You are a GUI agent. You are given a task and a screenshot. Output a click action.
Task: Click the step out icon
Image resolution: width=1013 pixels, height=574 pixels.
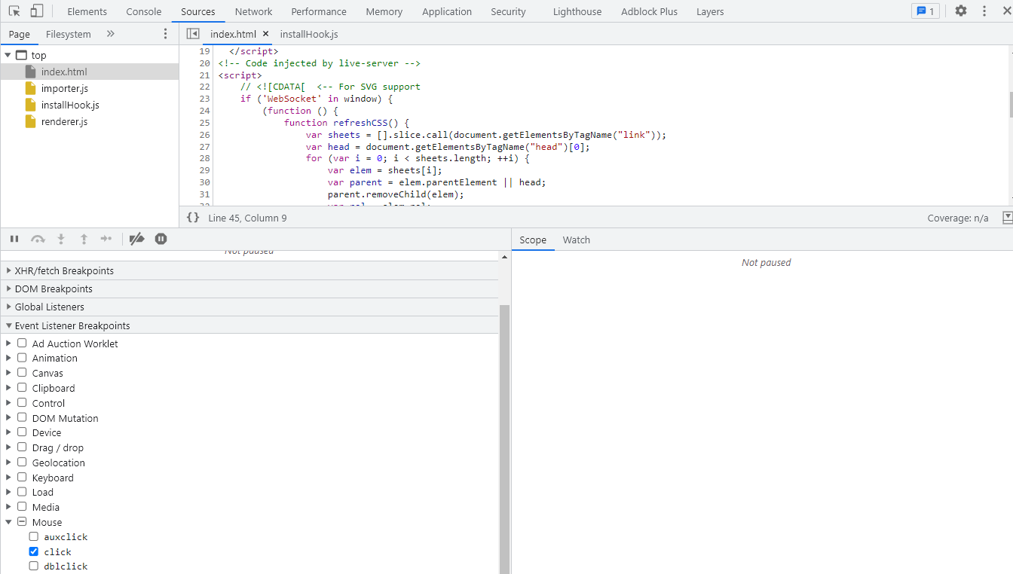tap(84, 239)
